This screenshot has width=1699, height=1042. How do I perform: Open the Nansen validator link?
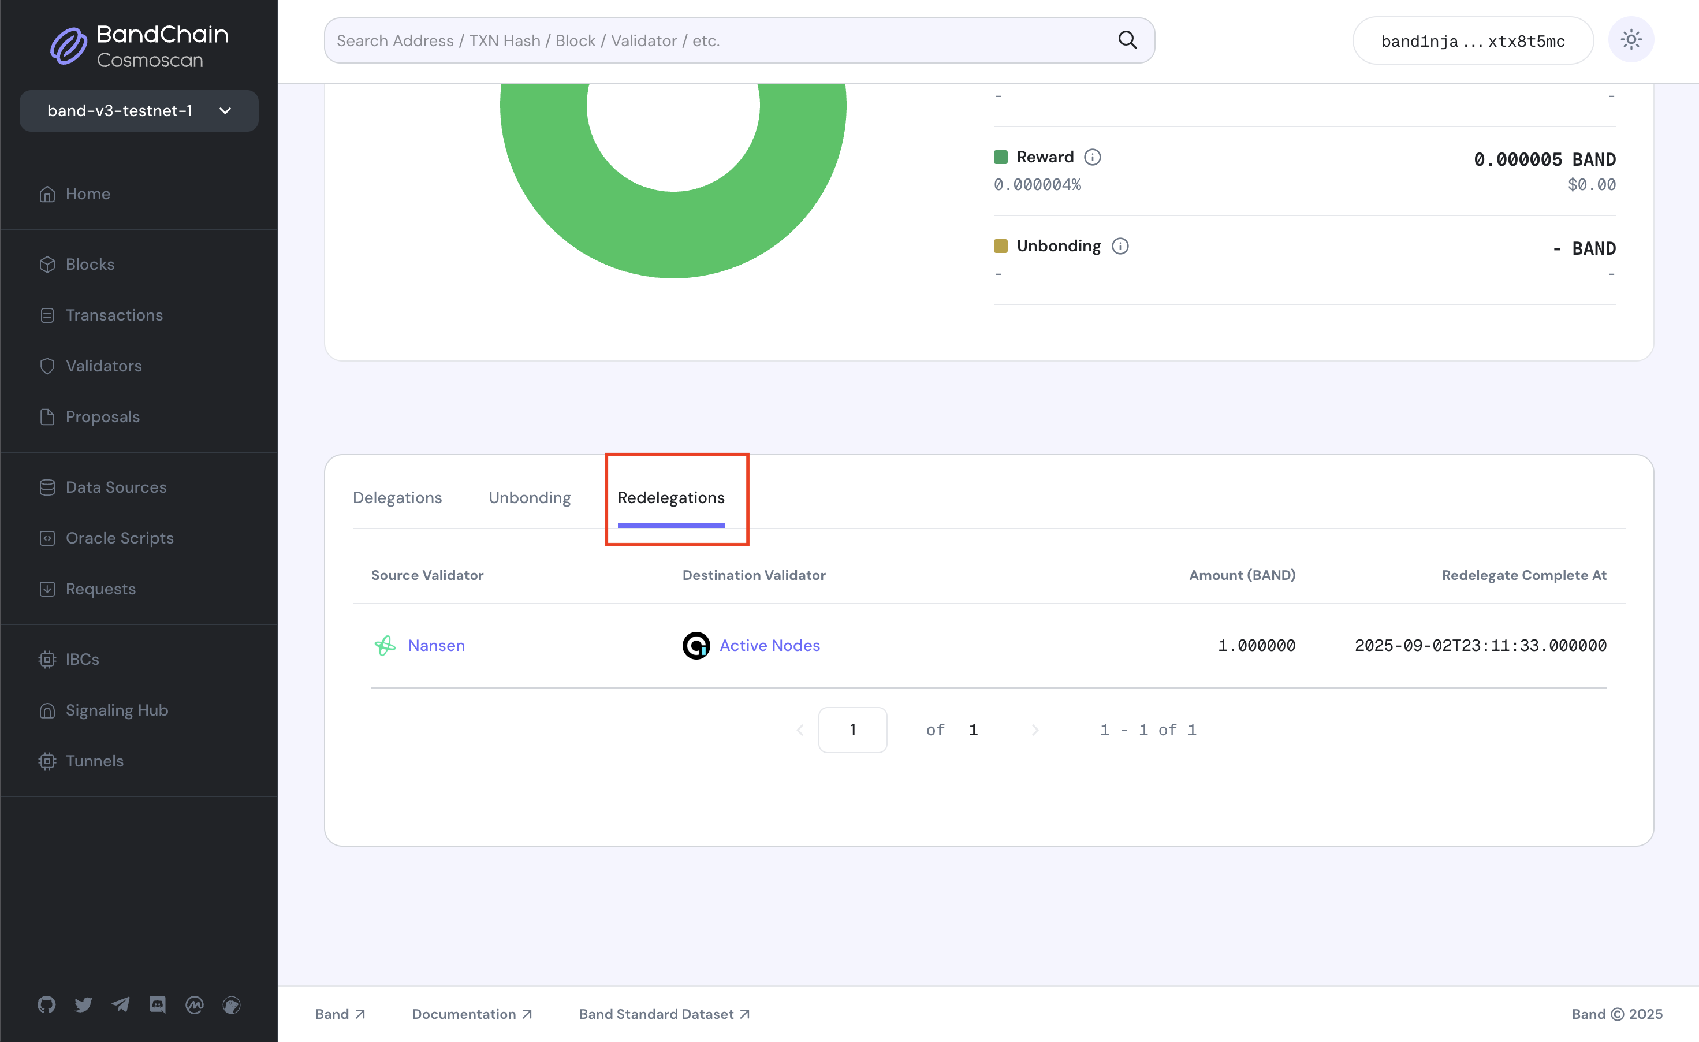pyautogui.click(x=436, y=646)
